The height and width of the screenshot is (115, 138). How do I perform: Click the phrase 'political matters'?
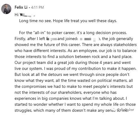[112, 81]
